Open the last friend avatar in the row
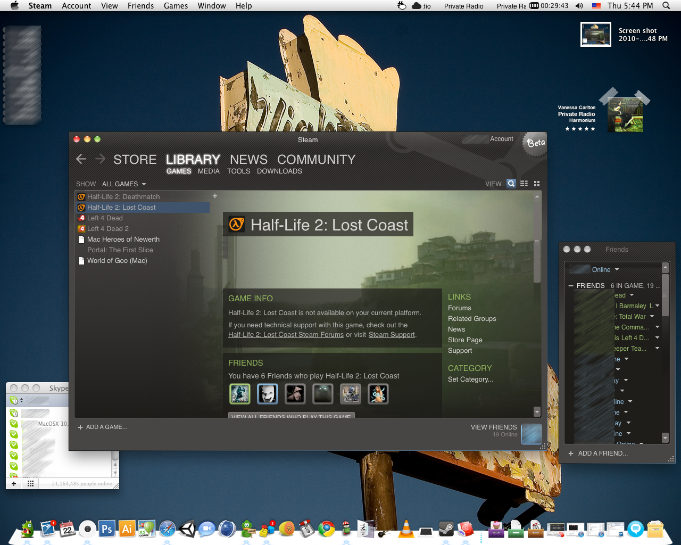 tap(378, 394)
